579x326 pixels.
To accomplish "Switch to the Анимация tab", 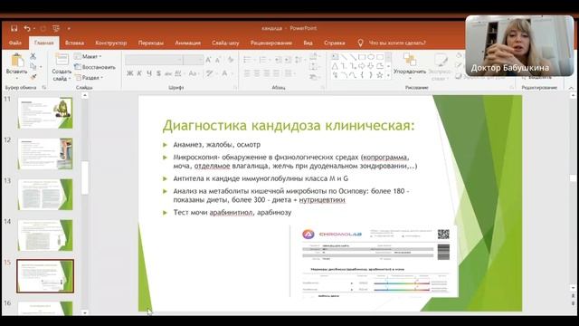I will (187, 43).
